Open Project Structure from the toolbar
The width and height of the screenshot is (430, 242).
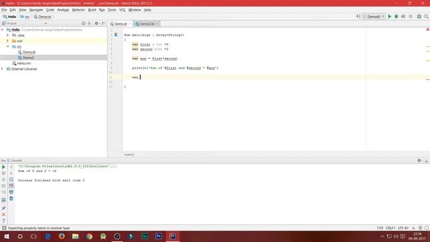(419, 16)
